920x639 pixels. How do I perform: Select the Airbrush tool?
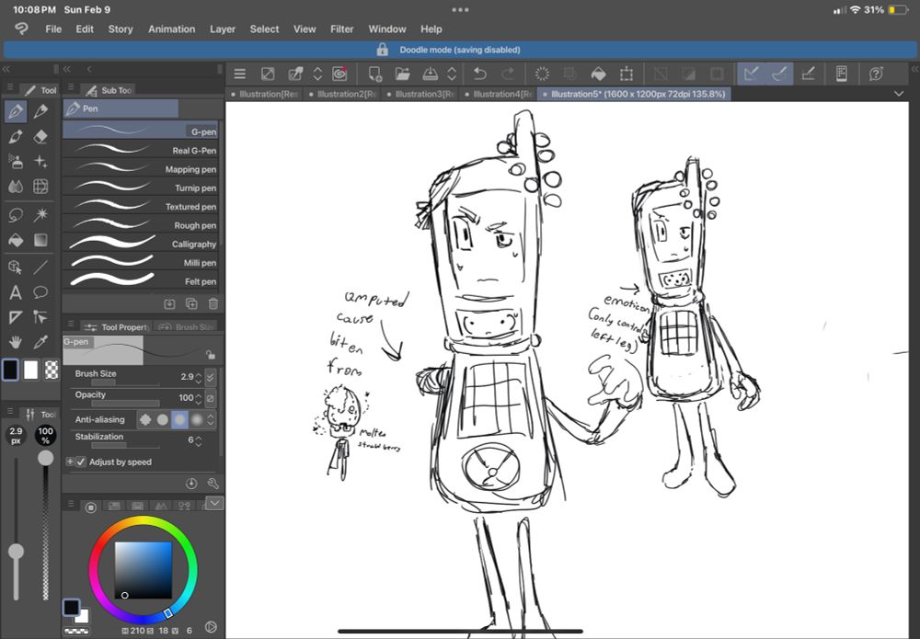coord(16,162)
